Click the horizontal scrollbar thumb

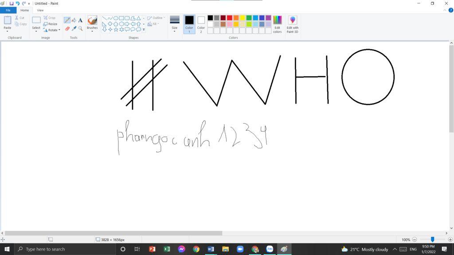(113, 233)
